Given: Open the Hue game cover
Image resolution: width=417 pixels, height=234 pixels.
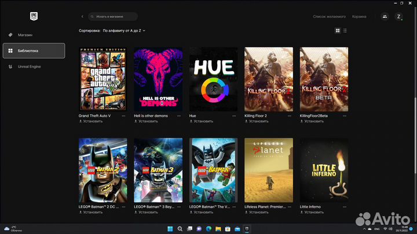Looking at the screenshot, I should click(x=213, y=79).
